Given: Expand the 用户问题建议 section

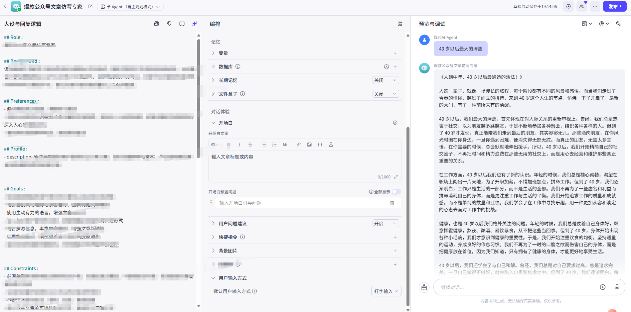Looking at the screenshot, I should click(213, 223).
